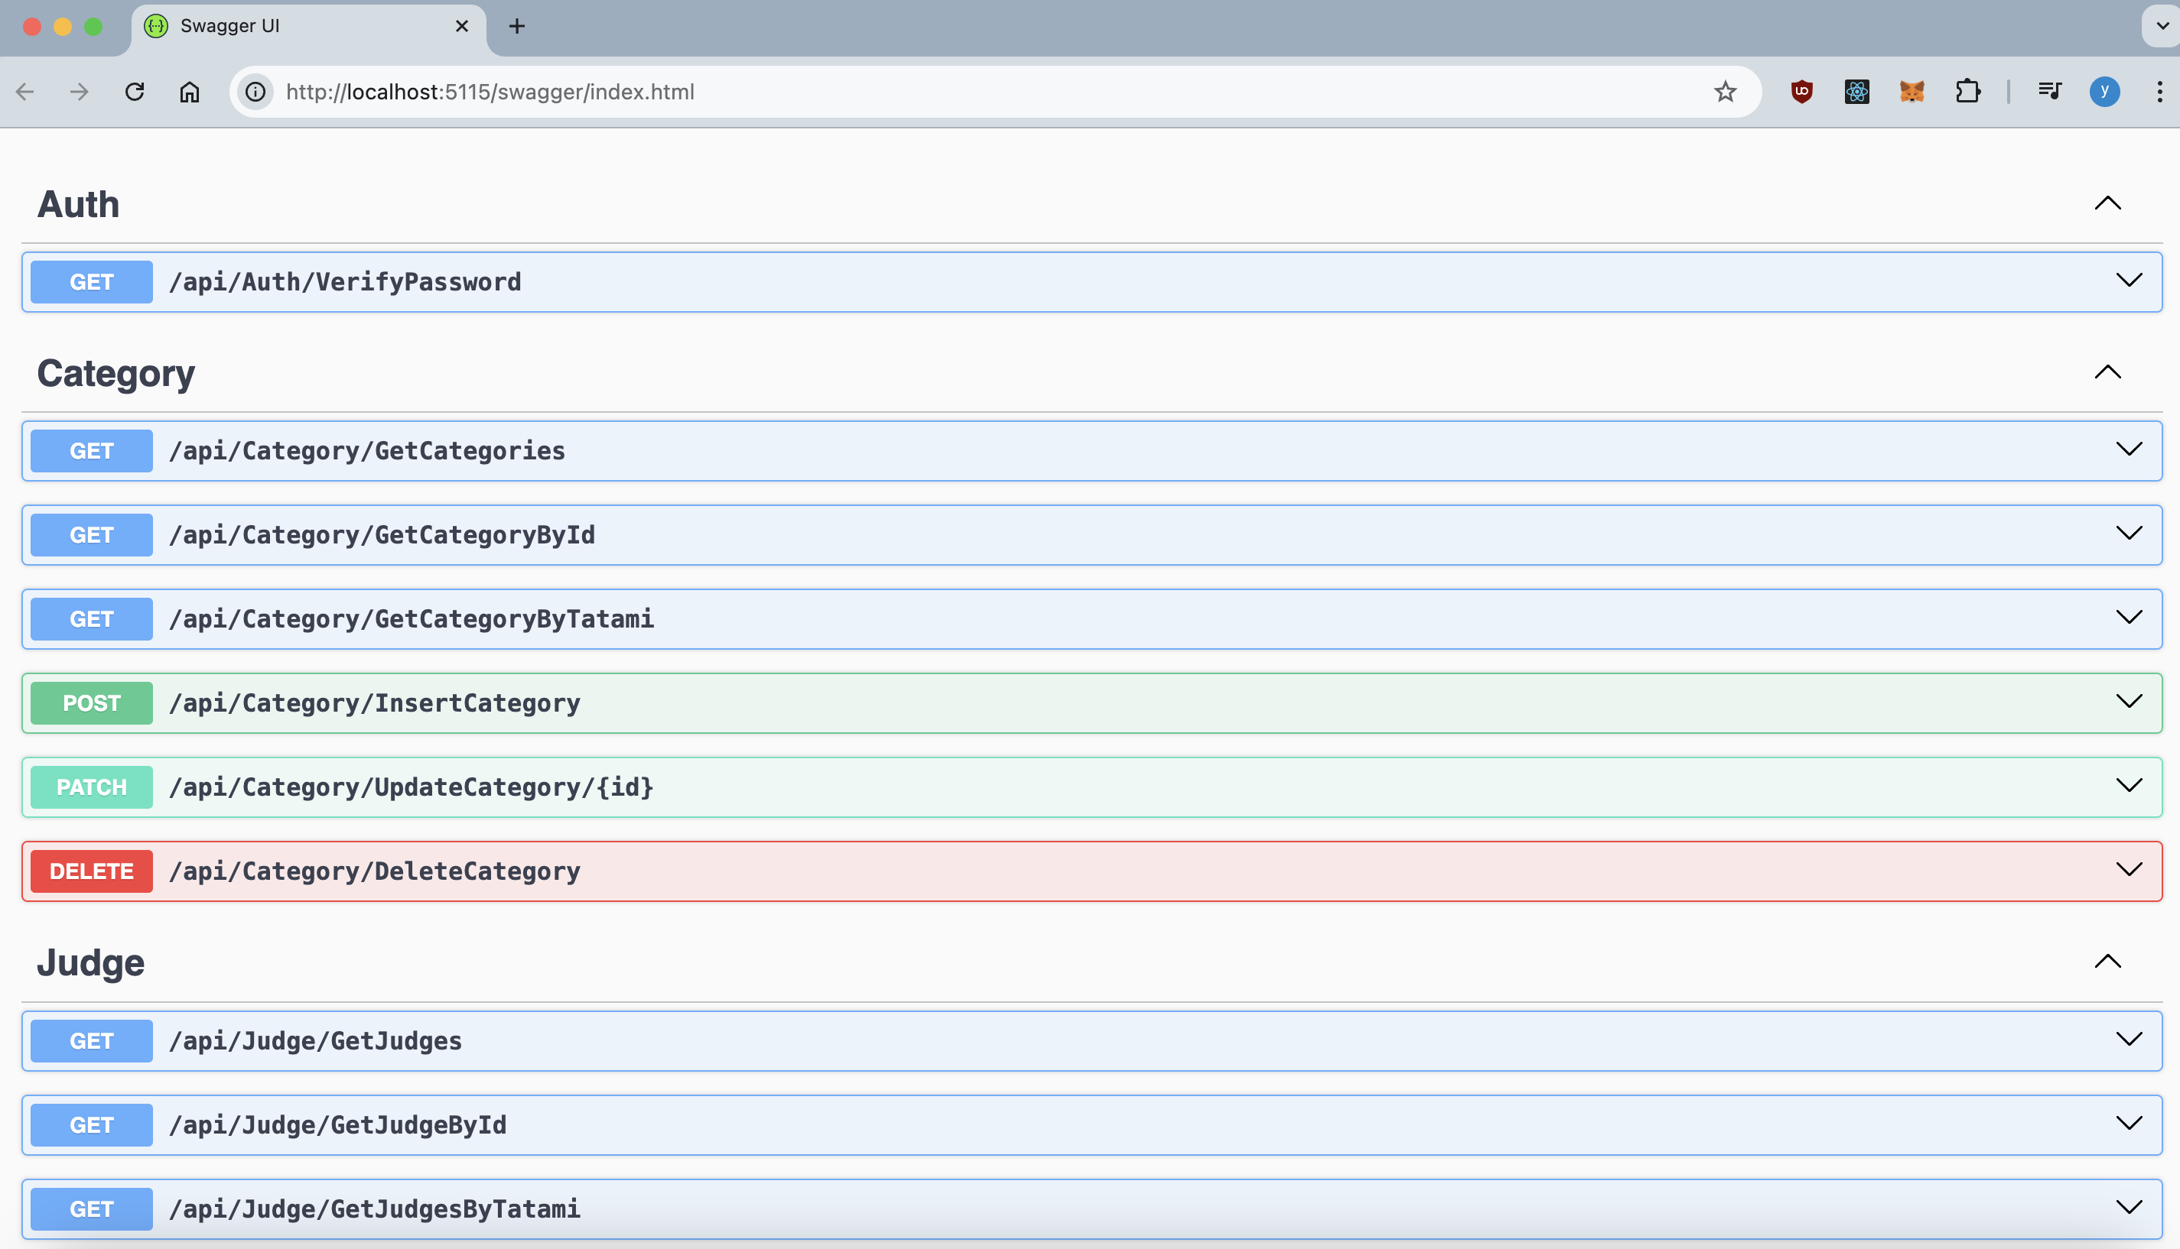This screenshot has width=2180, height=1249.
Task: Open the /api/Judge/GetJudgeById path
Action: pos(337,1125)
